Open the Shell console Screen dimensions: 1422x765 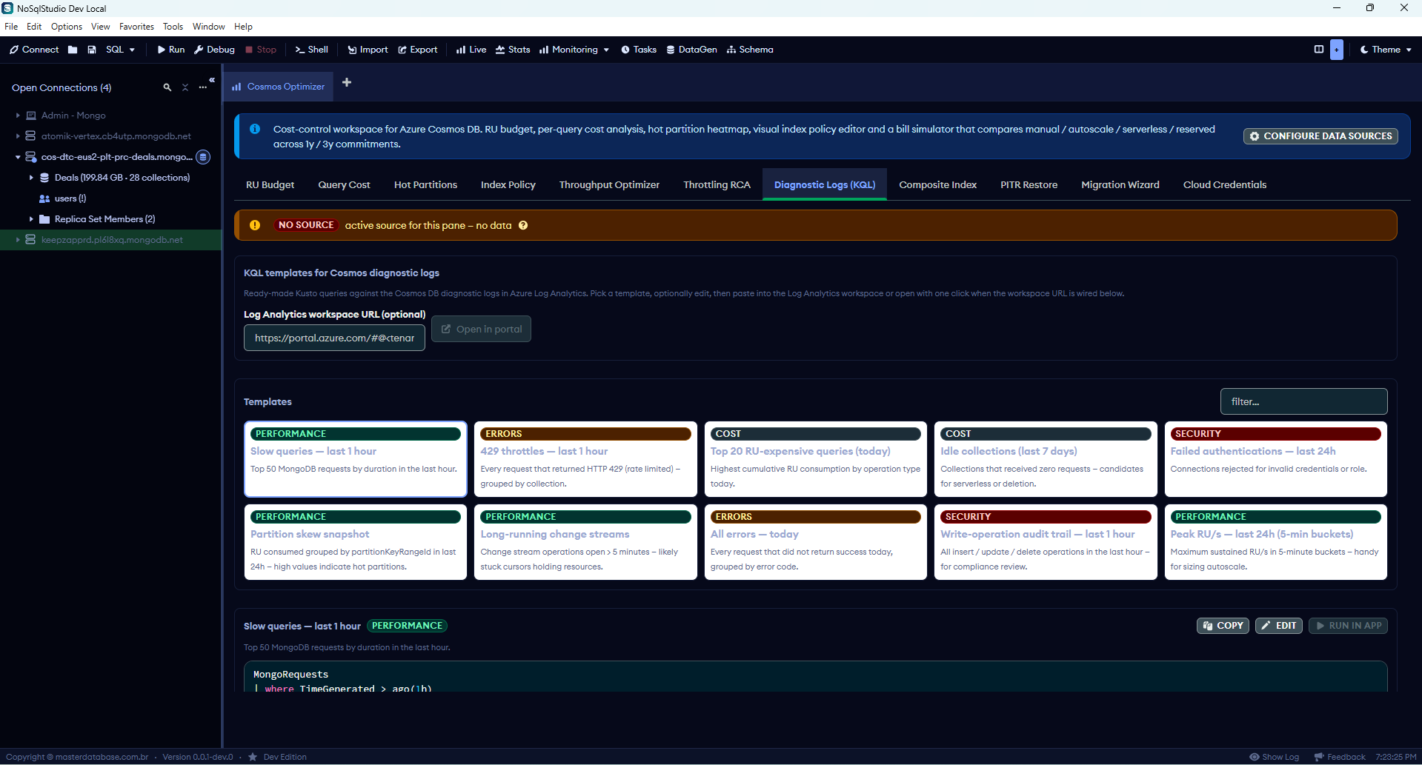pos(312,50)
